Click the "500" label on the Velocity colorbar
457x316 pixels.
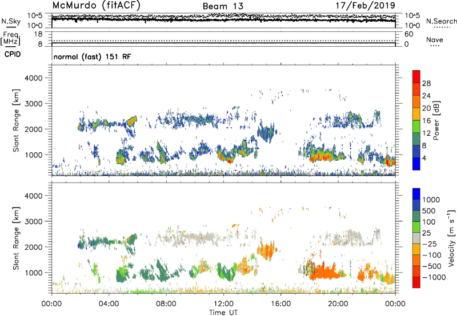(429, 210)
